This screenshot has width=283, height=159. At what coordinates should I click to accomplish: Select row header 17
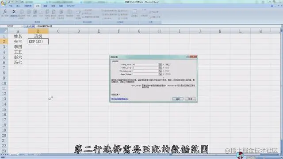(x=4, y=120)
